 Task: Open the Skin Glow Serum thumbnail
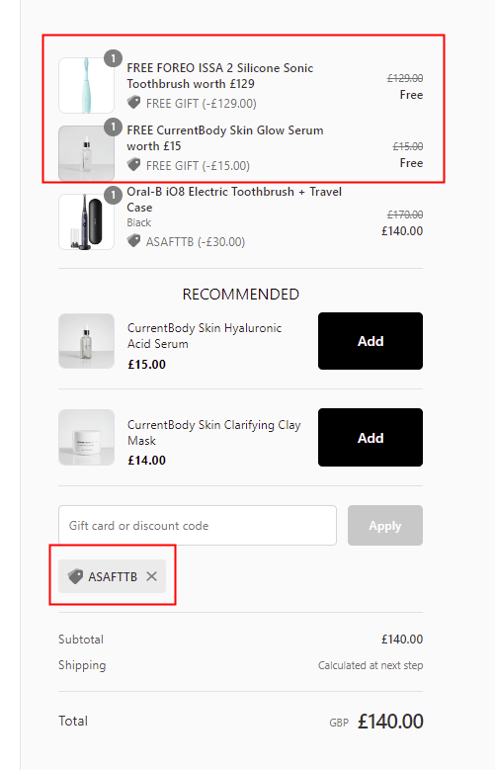point(86,154)
